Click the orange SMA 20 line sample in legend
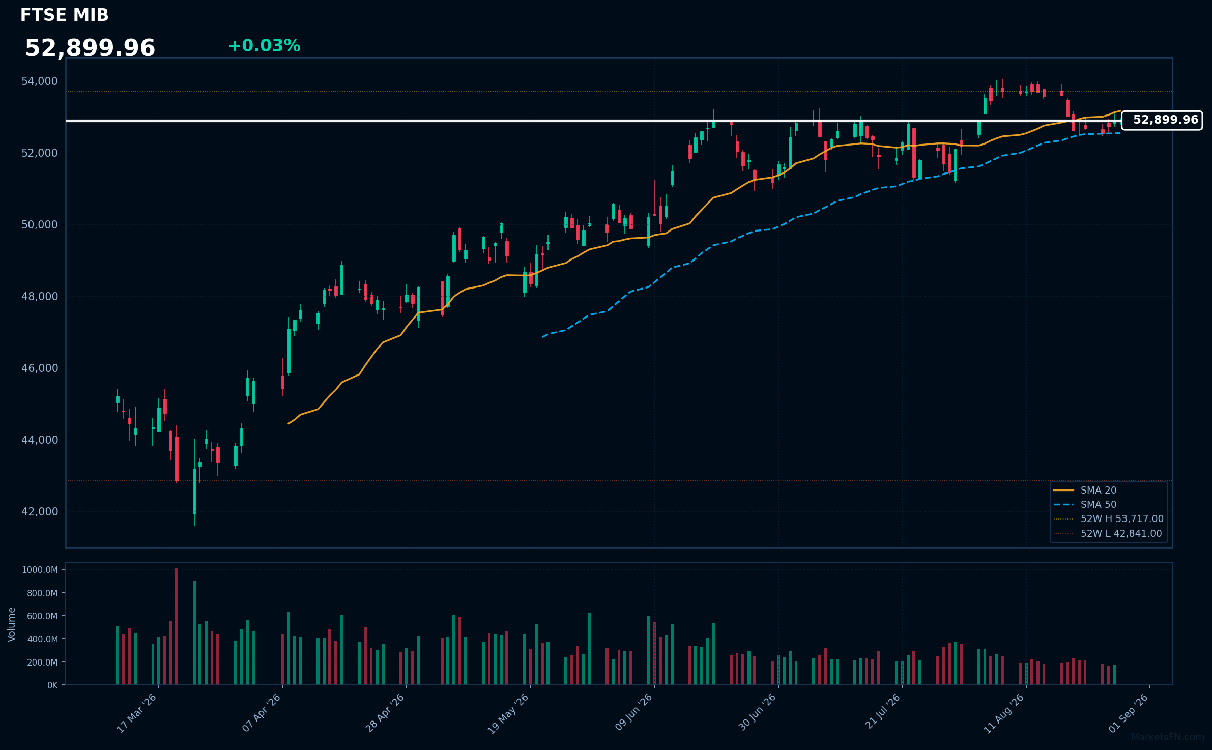Screen dimensions: 1212x750 pyautogui.click(x=1063, y=491)
